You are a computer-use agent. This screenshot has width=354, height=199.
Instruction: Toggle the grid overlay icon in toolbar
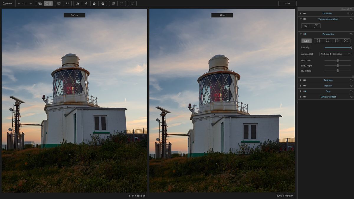(x=113, y=3)
